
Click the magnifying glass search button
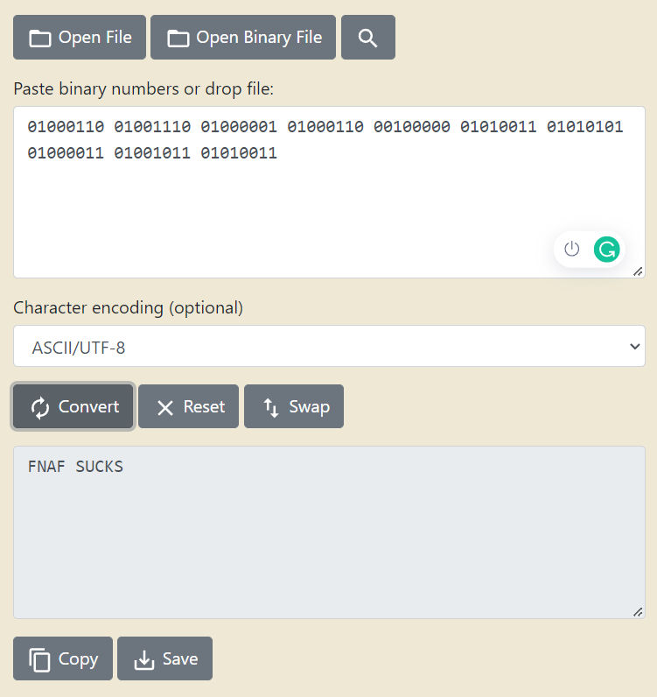[x=368, y=38]
